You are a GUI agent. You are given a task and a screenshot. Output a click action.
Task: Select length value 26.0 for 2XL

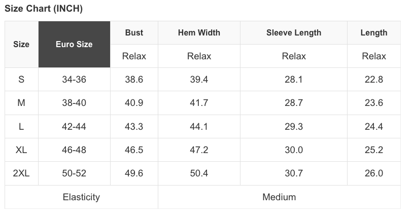click(374, 173)
